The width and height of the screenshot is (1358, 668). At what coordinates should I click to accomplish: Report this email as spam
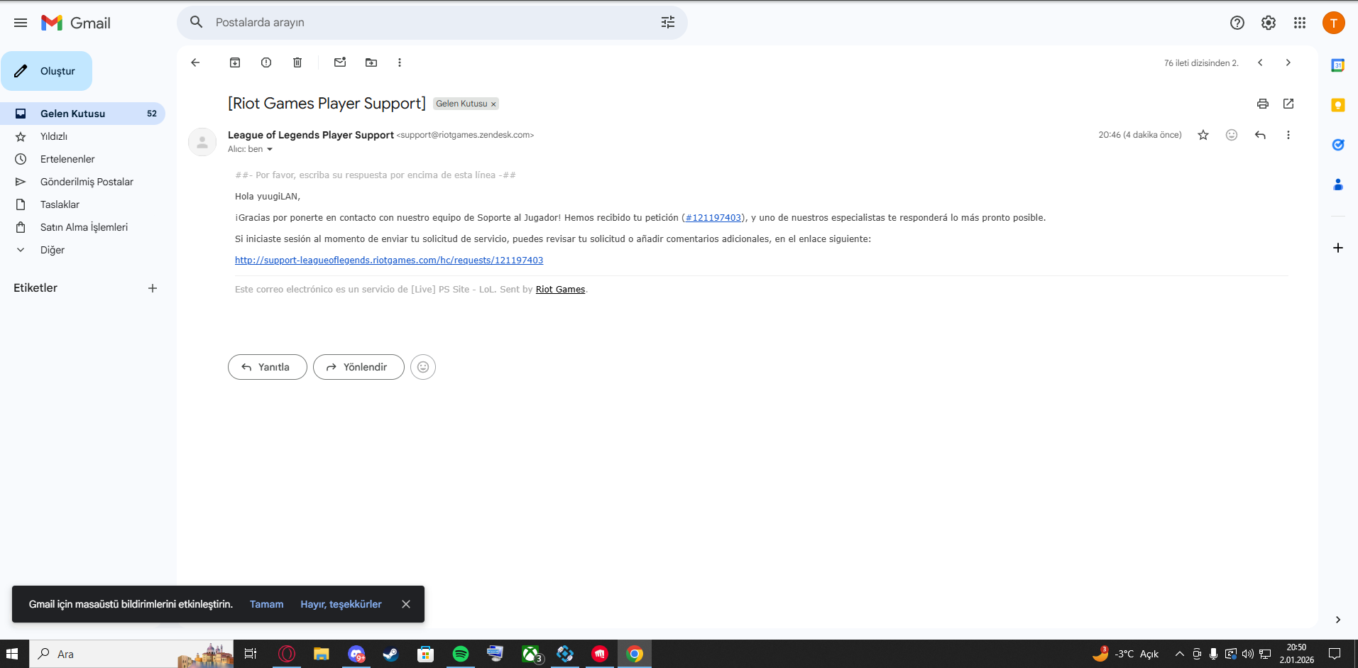click(266, 62)
